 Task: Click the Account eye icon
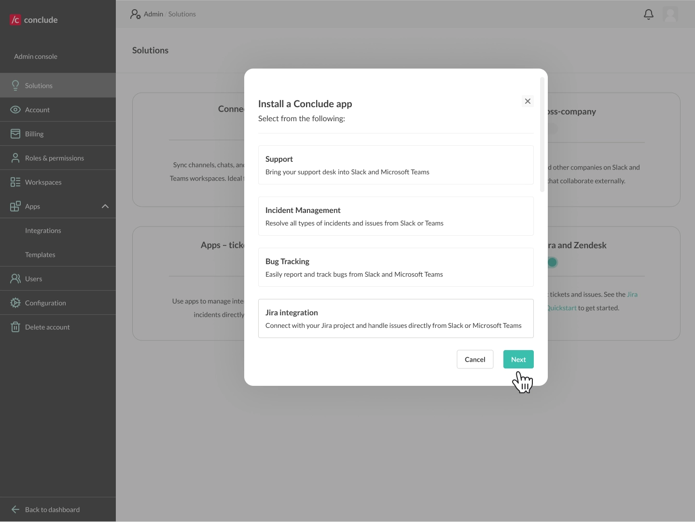[15, 110]
